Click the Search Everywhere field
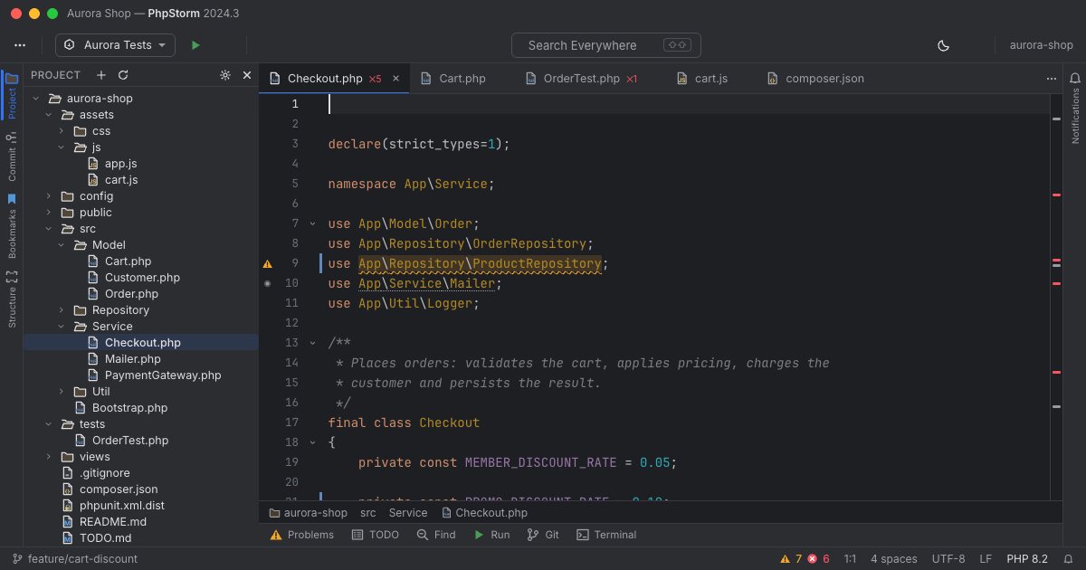Image resolution: width=1086 pixels, height=570 pixels. 606,45
